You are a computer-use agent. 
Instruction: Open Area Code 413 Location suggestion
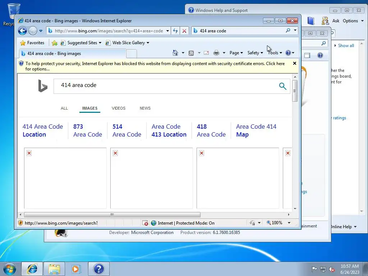coord(169,130)
